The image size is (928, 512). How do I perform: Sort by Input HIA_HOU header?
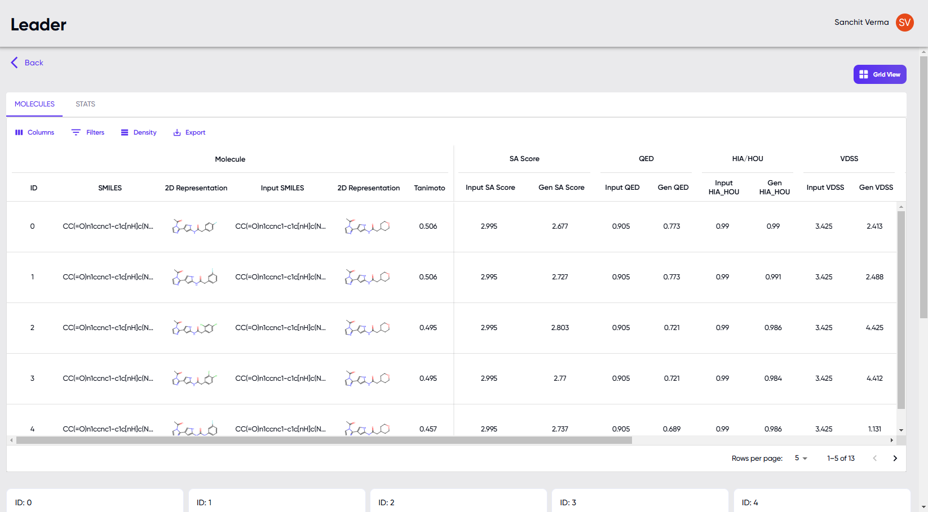pyautogui.click(x=724, y=187)
